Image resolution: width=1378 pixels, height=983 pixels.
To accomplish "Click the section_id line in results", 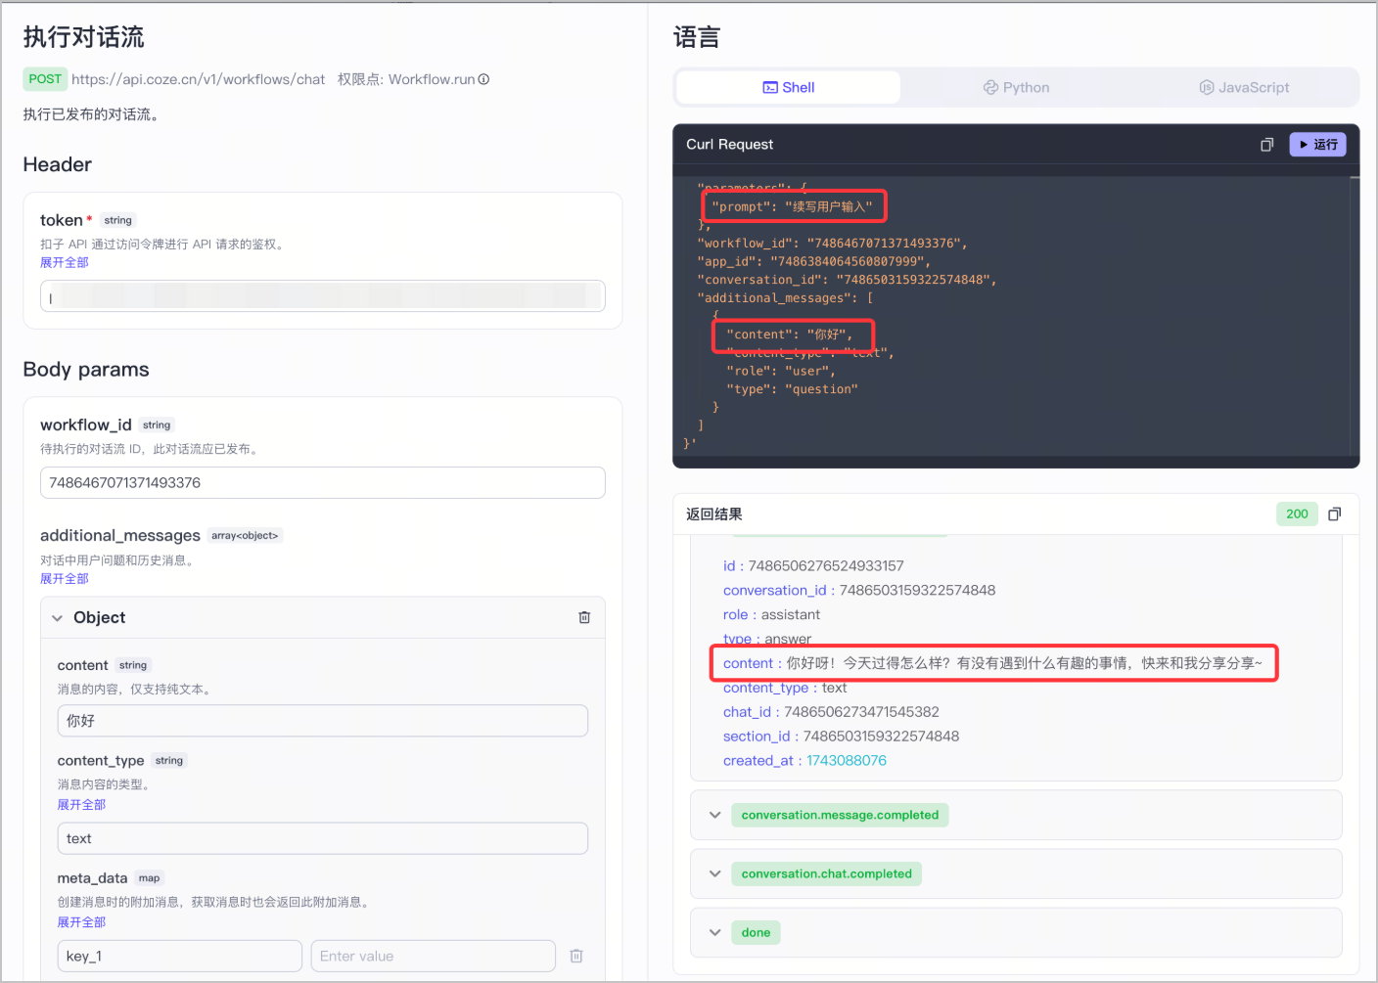I will (841, 736).
